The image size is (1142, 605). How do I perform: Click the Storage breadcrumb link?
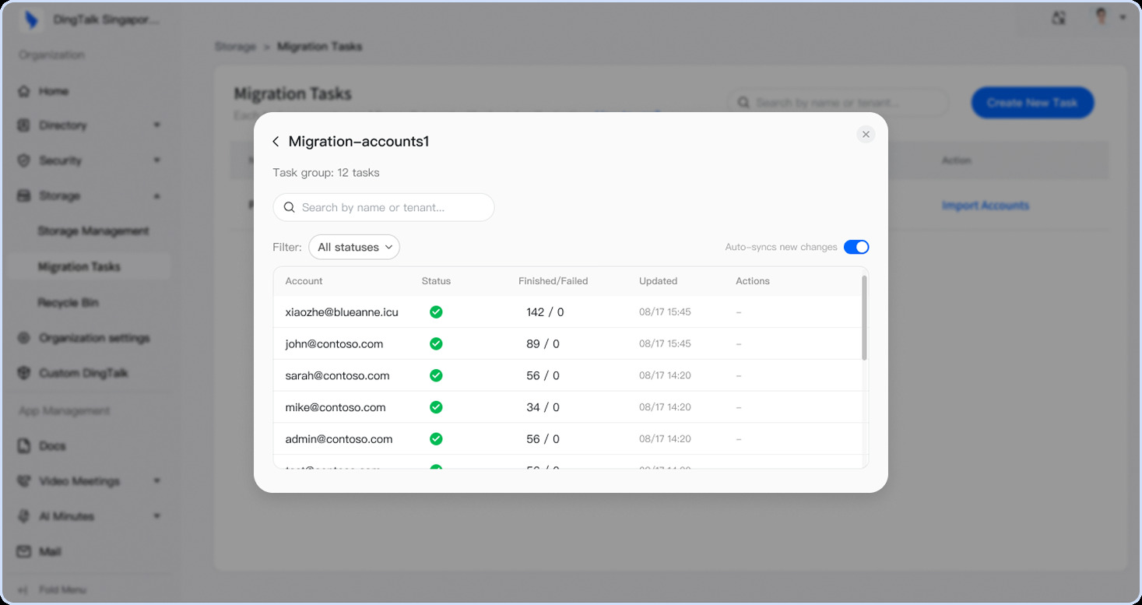pyautogui.click(x=235, y=47)
